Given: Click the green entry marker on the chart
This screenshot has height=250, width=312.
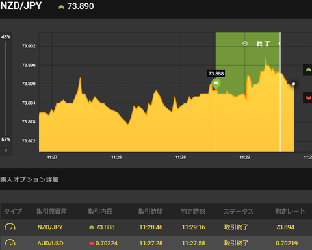Looking at the screenshot, I should click(x=216, y=84).
